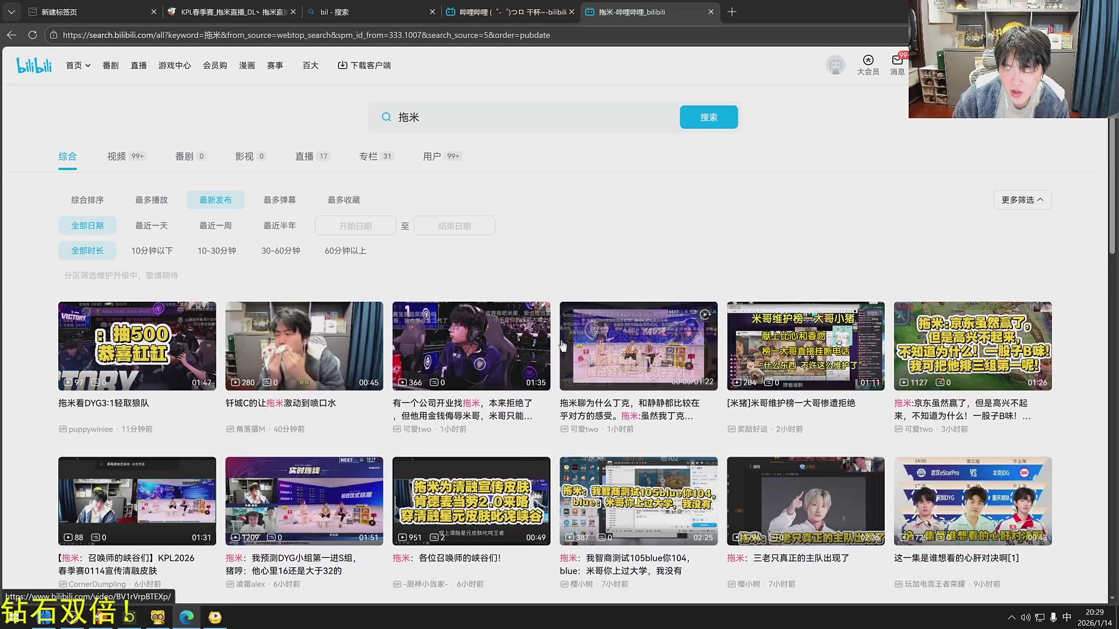Open a new tab with plus icon
1119x629 pixels.
pos(732,12)
